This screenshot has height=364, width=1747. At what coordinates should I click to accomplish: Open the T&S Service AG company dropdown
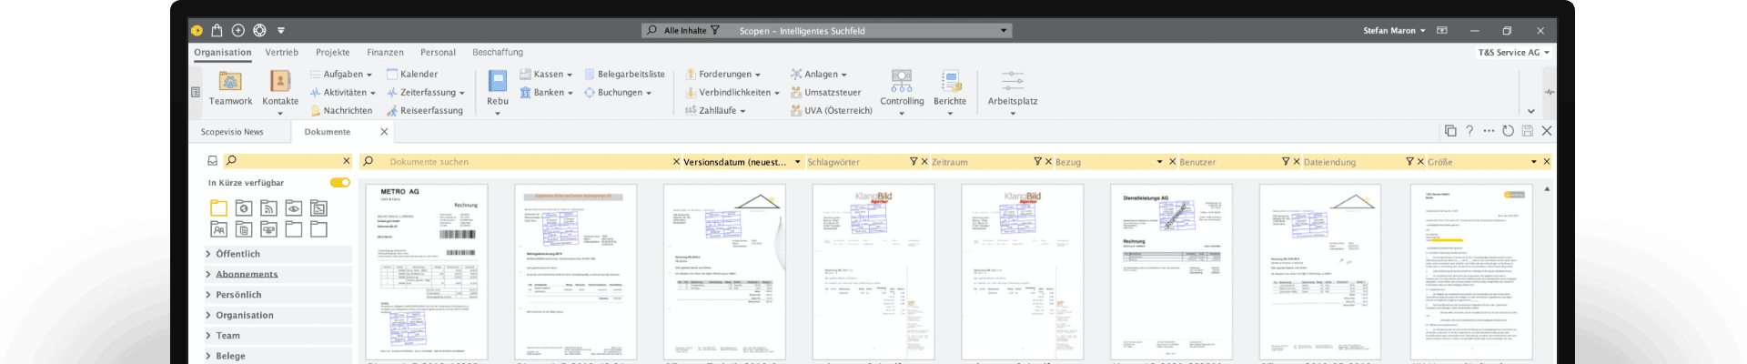(x=1513, y=53)
